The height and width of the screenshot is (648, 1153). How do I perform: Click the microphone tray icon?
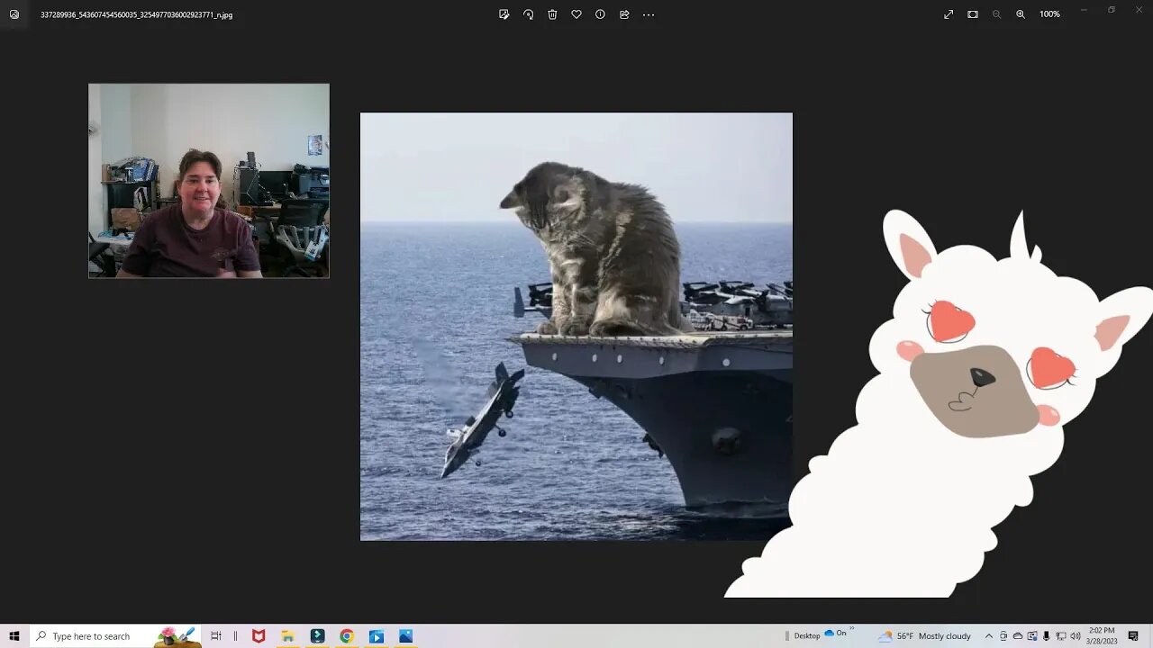point(1047,636)
